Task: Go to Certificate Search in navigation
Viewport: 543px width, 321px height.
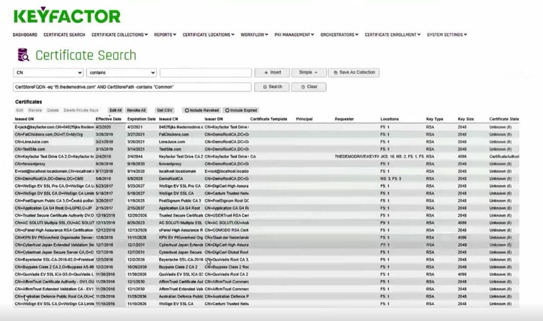Action: pos(64,34)
